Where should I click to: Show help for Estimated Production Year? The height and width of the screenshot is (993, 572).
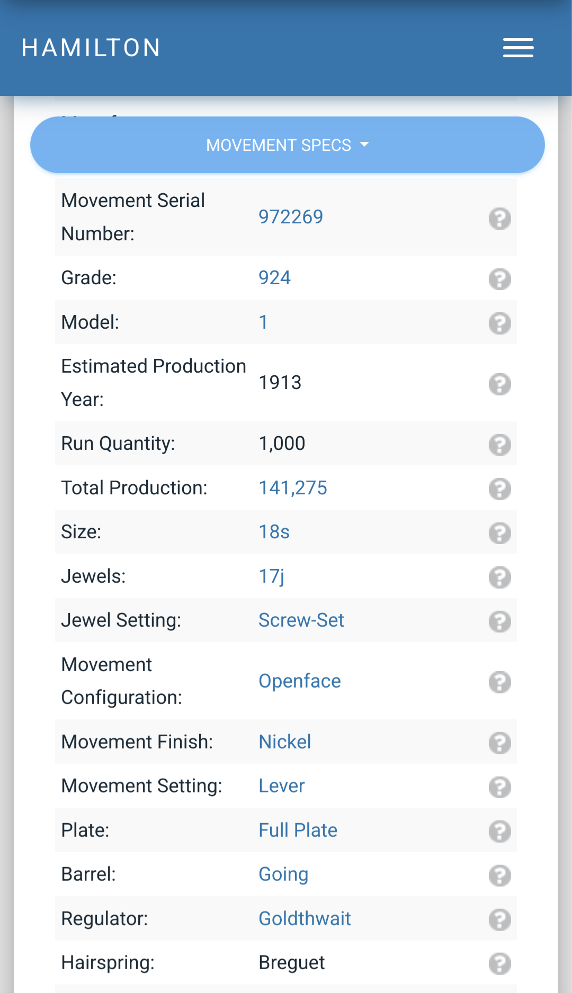click(x=499, y=384)
